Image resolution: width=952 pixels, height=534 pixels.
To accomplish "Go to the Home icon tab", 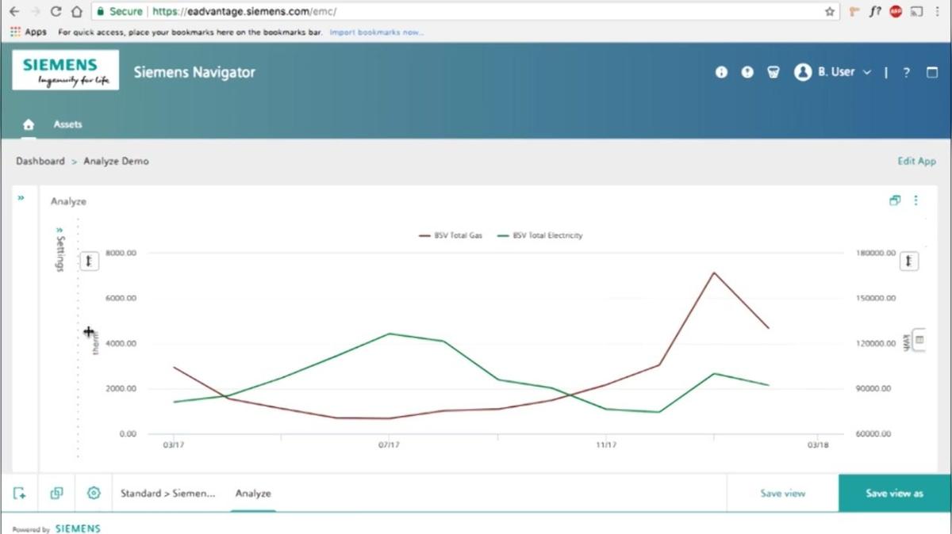I will point(29,124).
